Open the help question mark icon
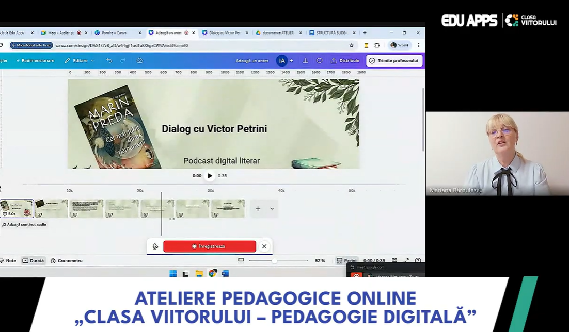 click(418, 260)
